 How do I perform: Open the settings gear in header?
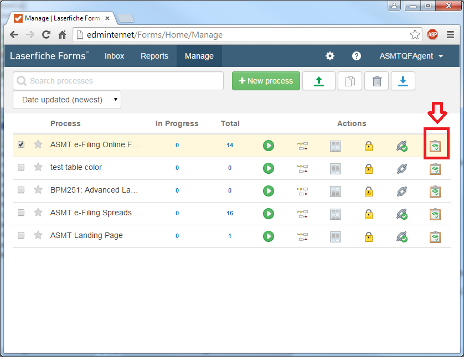coord(330,56)
